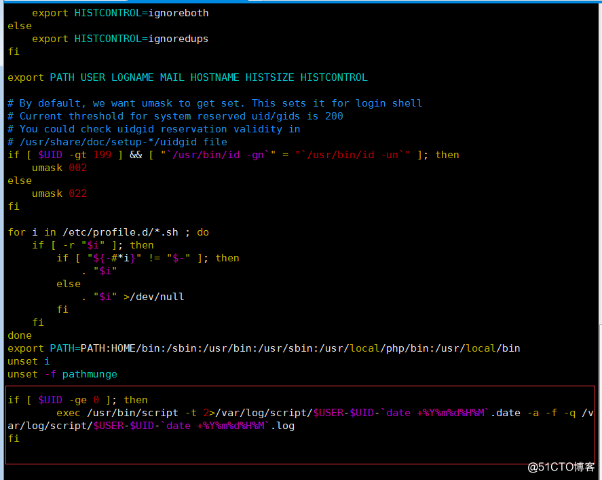Click 'export PATH USER LOGNAME MAIL HOSTNAME' line
The height and width of the screenshot is (480, 602).
point(188,77)
